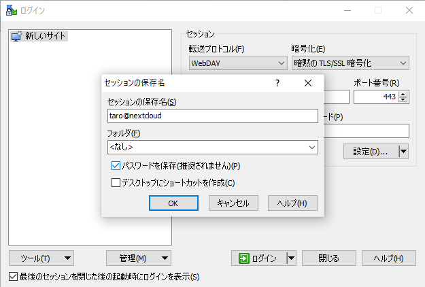Decrease the port number with down spinner
This screenshot has height=287, width=425.
(403, 101)
